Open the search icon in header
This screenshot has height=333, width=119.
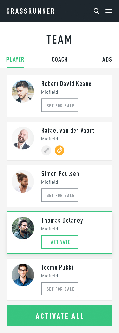pyautogui.click(x=96, y=11)
